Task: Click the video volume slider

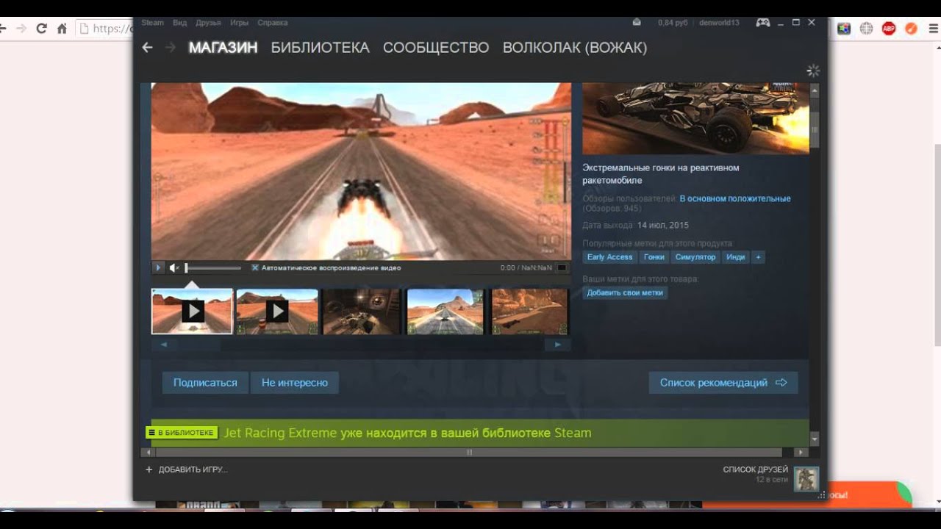Action: click(x=213, y=268)
